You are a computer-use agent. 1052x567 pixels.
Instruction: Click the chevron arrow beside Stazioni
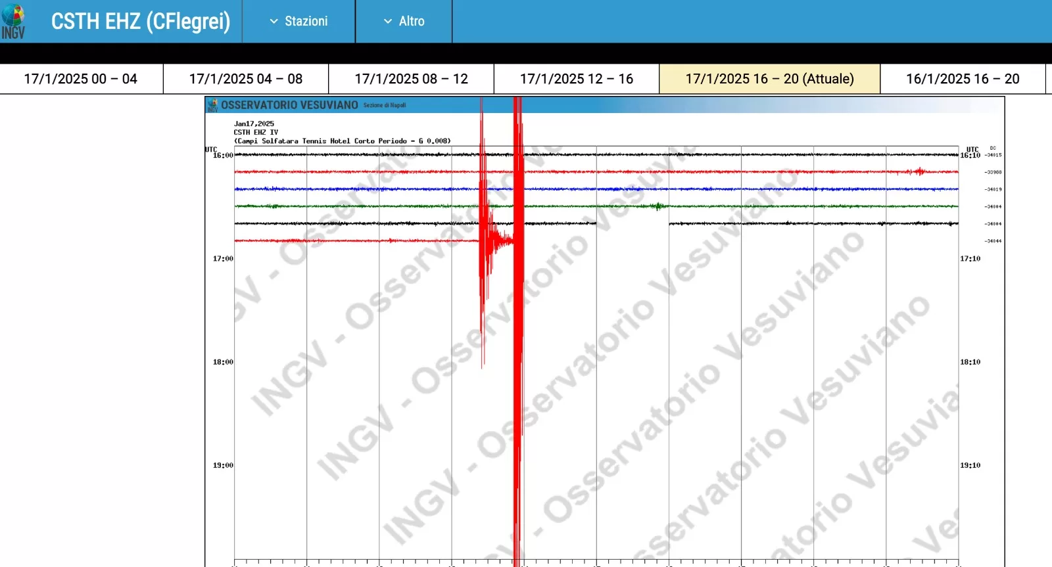click(274, 22)
